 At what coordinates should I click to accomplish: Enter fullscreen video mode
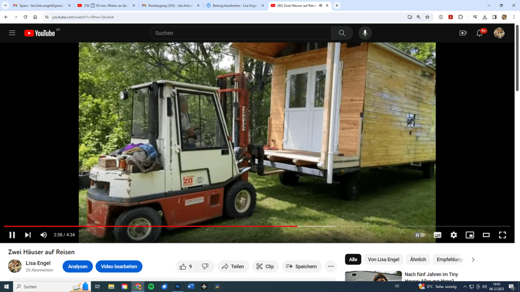pos(502,235)
